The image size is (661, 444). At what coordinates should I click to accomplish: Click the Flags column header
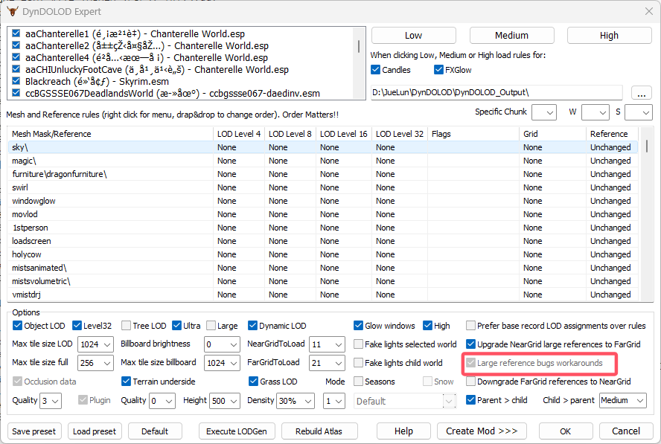473,134
